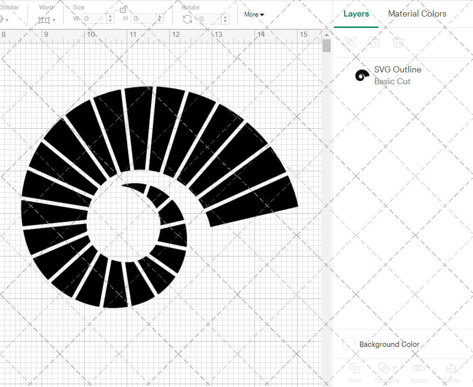Toggle the size aspect ratio lock

coord(123,9)
